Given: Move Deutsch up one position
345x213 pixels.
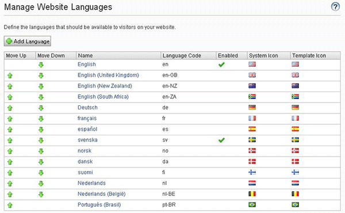Looking at the screenshot, I should 10,108.
